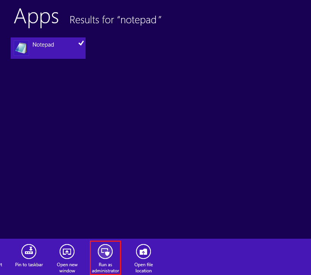This screenshot has width=311, height=275.
Task: Select the Notepad app tile
Action: tap(48, 48)
